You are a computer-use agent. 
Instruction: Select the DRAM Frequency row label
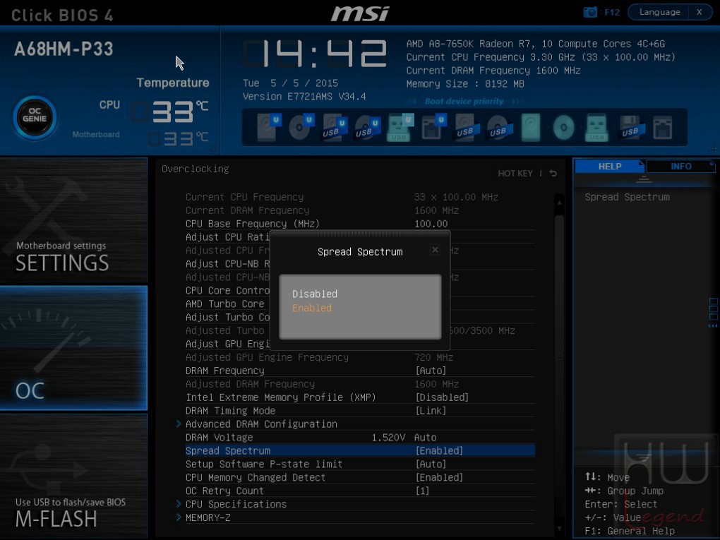pos(225,371)
